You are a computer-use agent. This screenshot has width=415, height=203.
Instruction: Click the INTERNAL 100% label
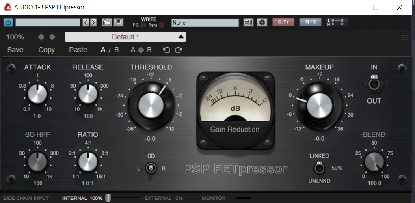[82, 198]
